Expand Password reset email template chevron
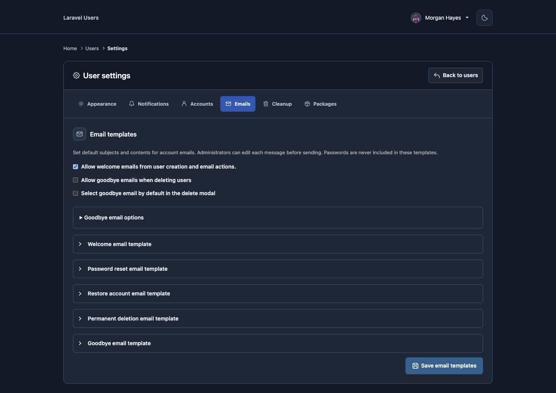Image resolution: width=556 pixels, height=393 pixels. pyautogui.click(x=80, y=269)
